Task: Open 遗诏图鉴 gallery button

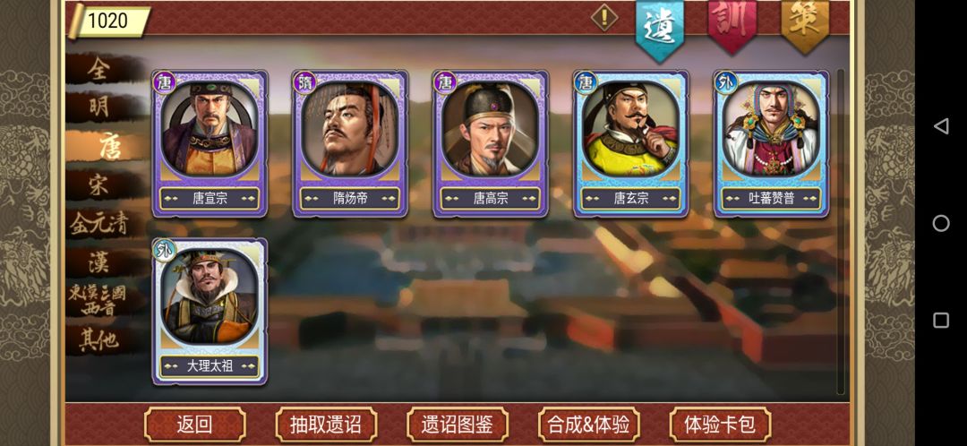Action: (x=458, y=425)
